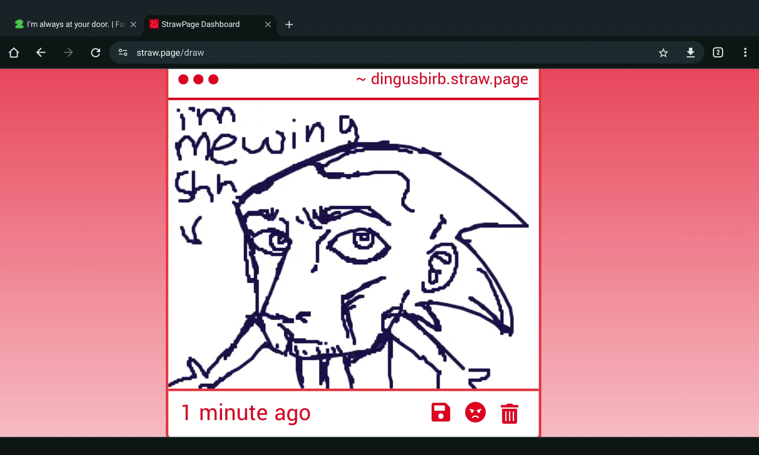Open the site permissions settings in the address bar
Screen dimensions: 759x455
pyautogui.click(x=123, y=53)
